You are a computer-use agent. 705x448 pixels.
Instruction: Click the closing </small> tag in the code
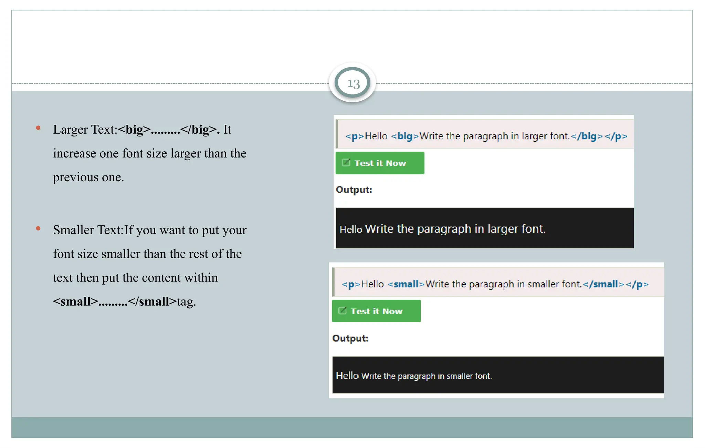(603, 284)
